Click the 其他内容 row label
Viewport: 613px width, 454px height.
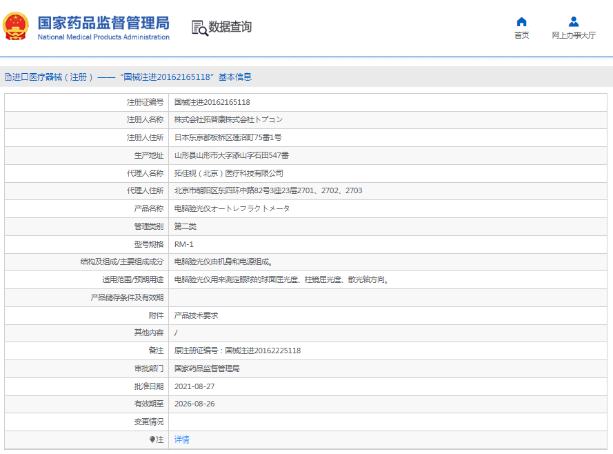[x=149, y=333]
